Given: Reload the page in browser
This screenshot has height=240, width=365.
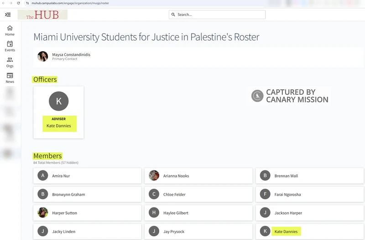Looking at the screenshot, I should [x=18, y=3].
